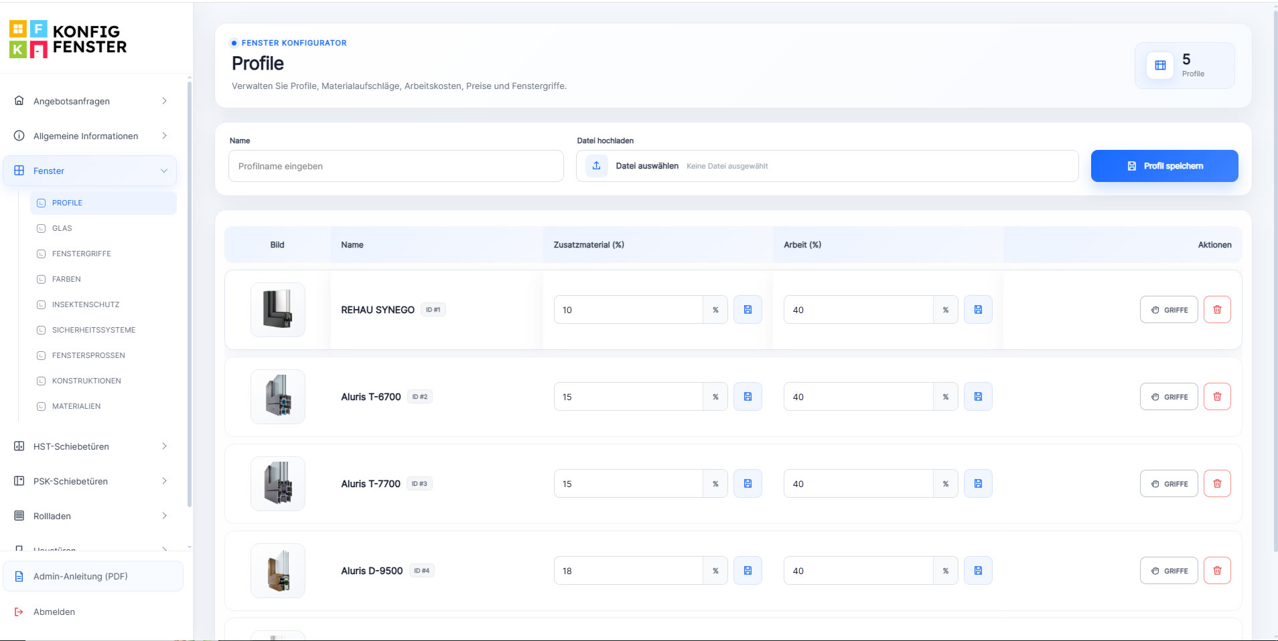Click the Abmelden logout icon

click(x=19, y=612)
